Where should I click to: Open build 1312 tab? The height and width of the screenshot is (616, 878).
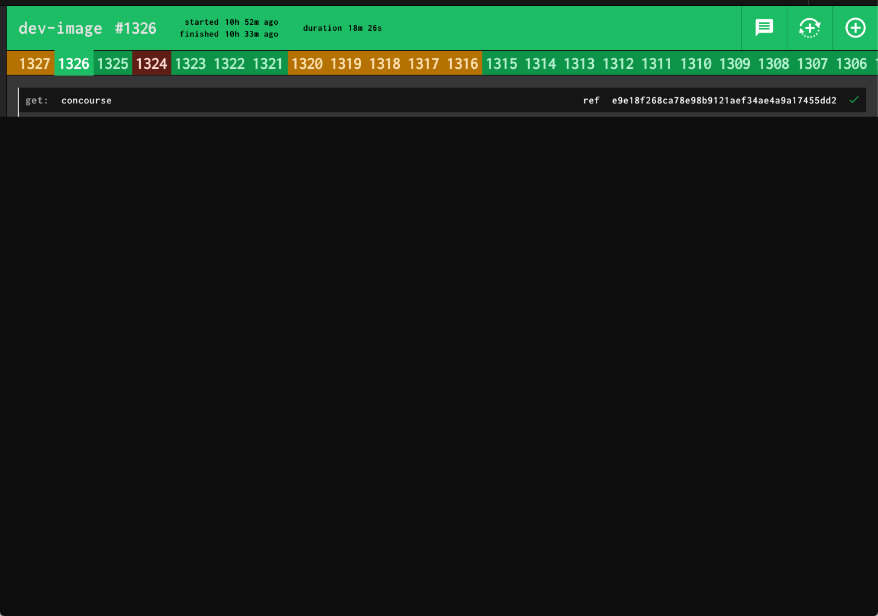pyautogui.click(x=618, y=63)
